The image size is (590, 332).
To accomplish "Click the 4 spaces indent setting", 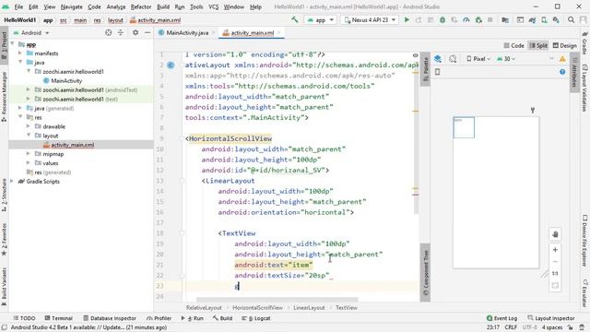I will 552,327.
